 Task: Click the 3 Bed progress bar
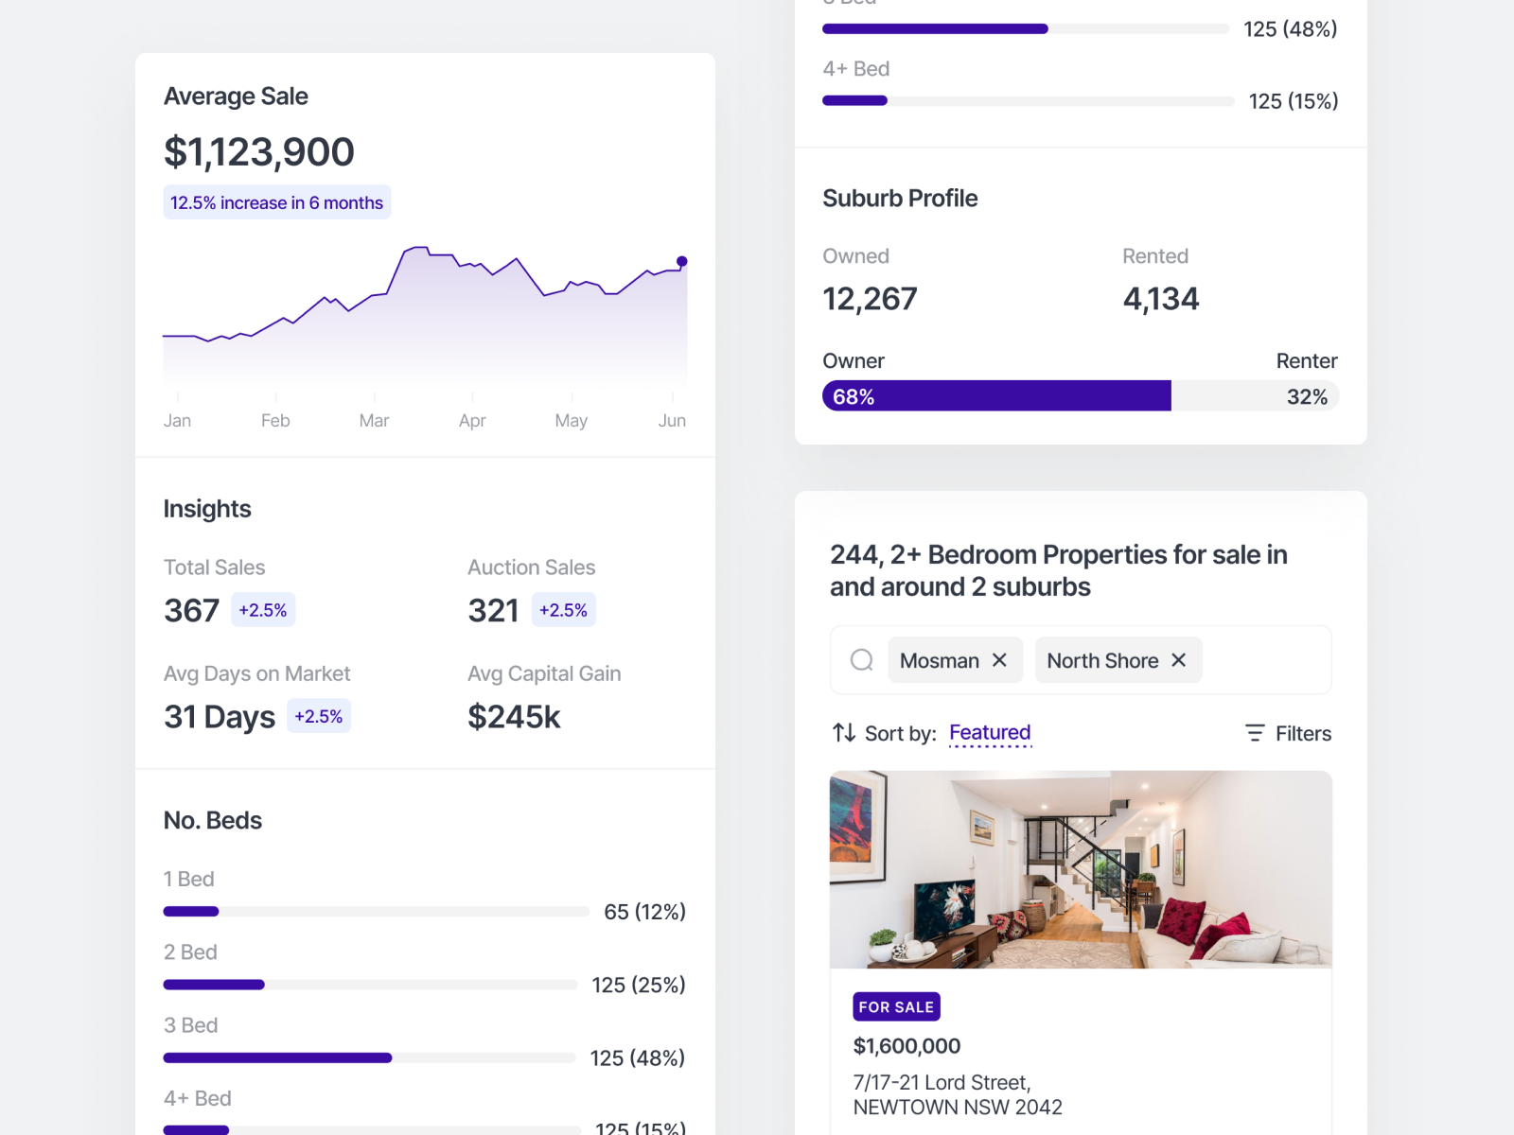(369, 1057)
